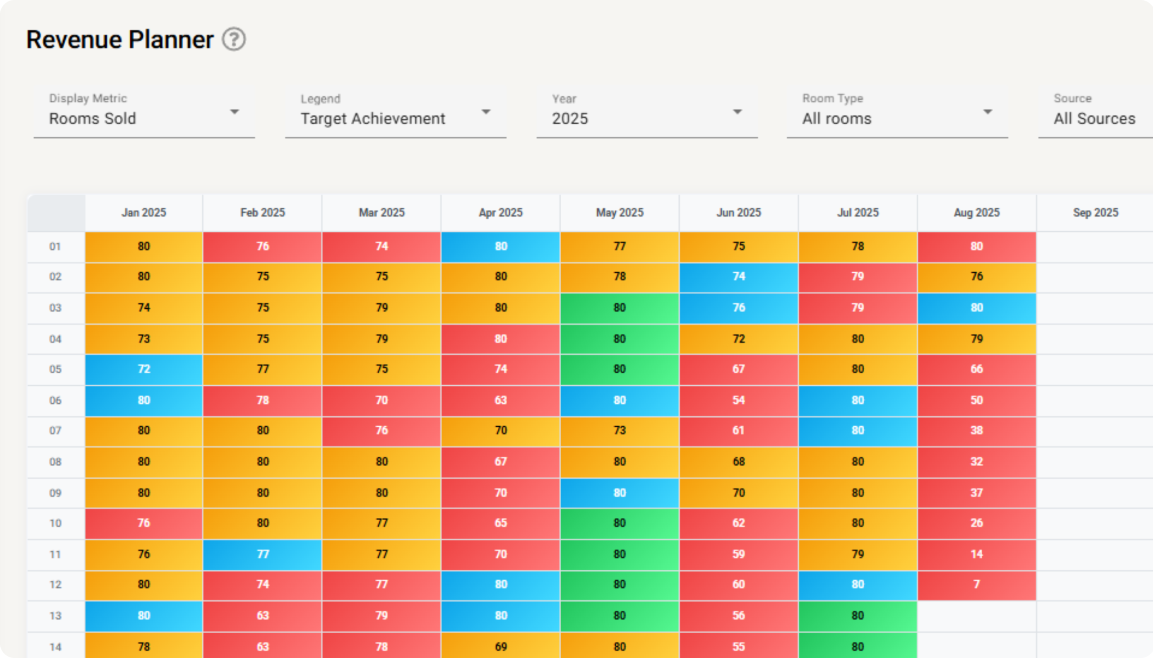Click green Jul cell in row 13
The height and width of the screenshot is (658, 1153).
click(858, 616)
